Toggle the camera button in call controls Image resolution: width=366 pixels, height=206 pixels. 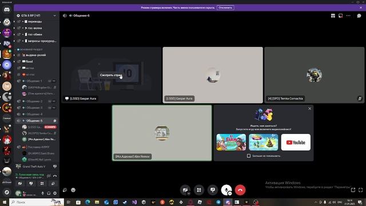(185, 190)
